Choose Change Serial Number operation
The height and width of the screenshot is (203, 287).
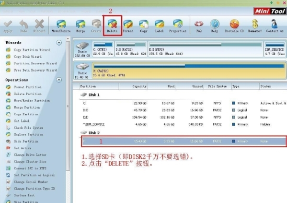point(27,182)
